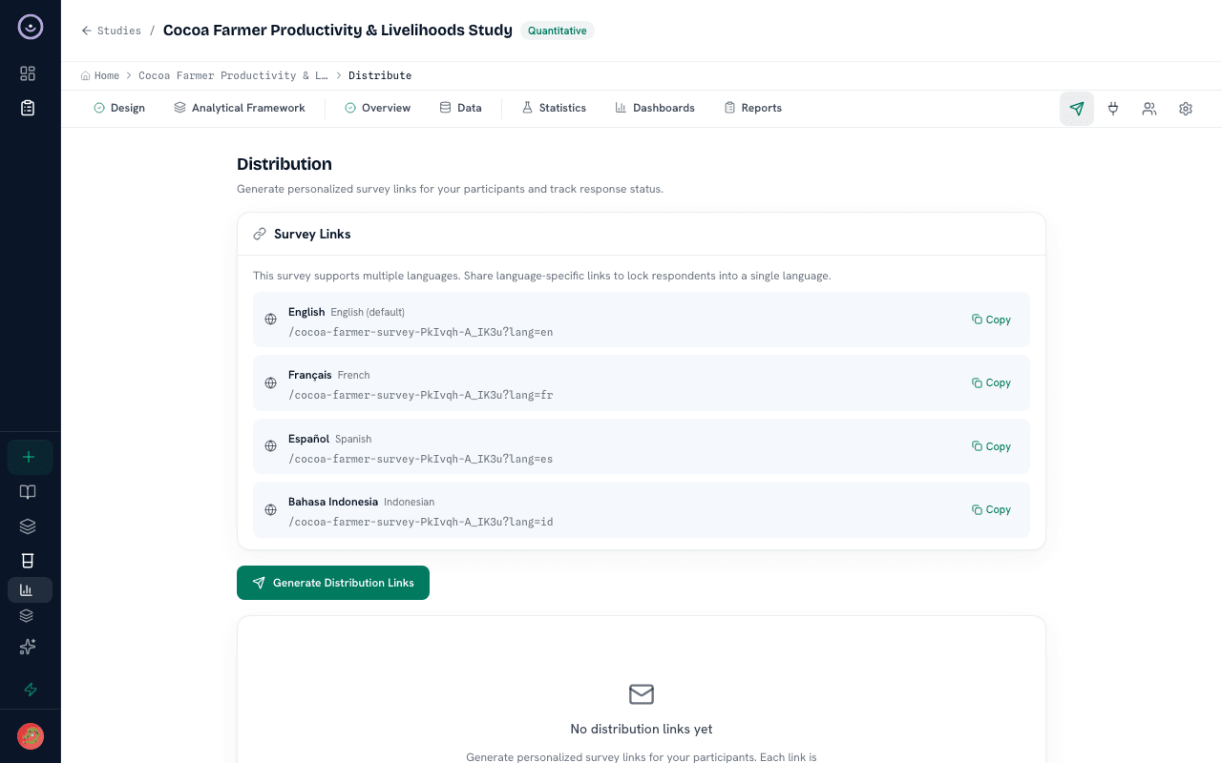Switch to the Reports tab

(x=753, y=108)
